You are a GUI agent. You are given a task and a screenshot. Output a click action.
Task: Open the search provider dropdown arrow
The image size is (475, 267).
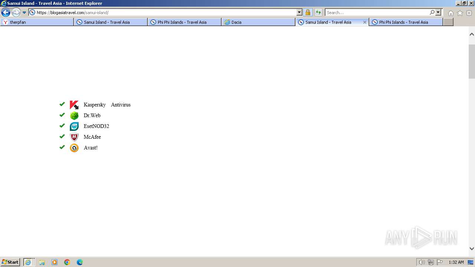[x=438, y=13]
